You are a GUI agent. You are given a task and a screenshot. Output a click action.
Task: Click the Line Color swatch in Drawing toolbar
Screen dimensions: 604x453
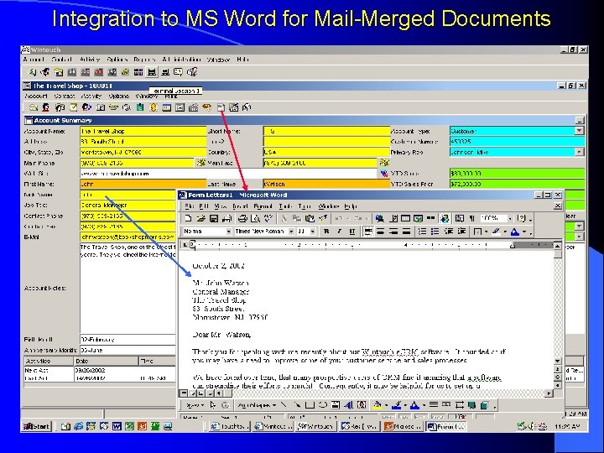pyautogui.click(x=396, y=405)
